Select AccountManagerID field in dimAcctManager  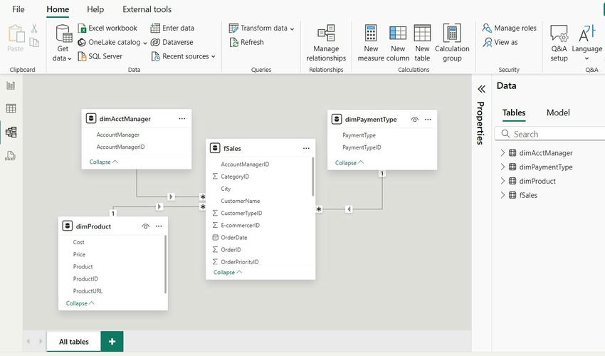pos(121,147)
